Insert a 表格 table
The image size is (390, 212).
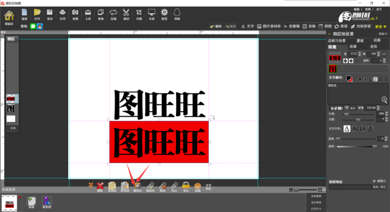point(309,26)
